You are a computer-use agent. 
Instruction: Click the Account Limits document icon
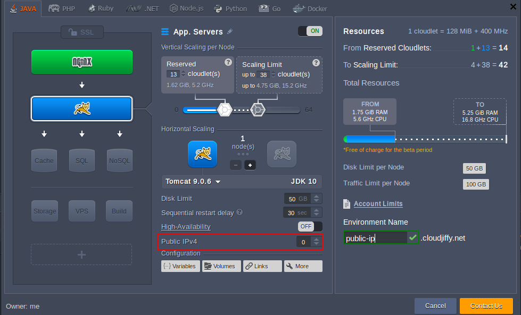pyautogui.click(x=346, y=204)
